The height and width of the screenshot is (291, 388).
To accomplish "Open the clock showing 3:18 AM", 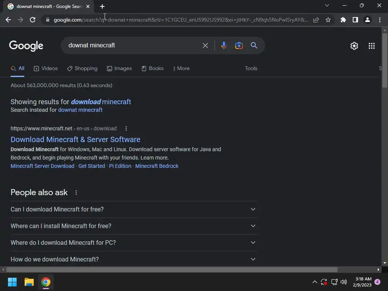I will coord(362,282).
